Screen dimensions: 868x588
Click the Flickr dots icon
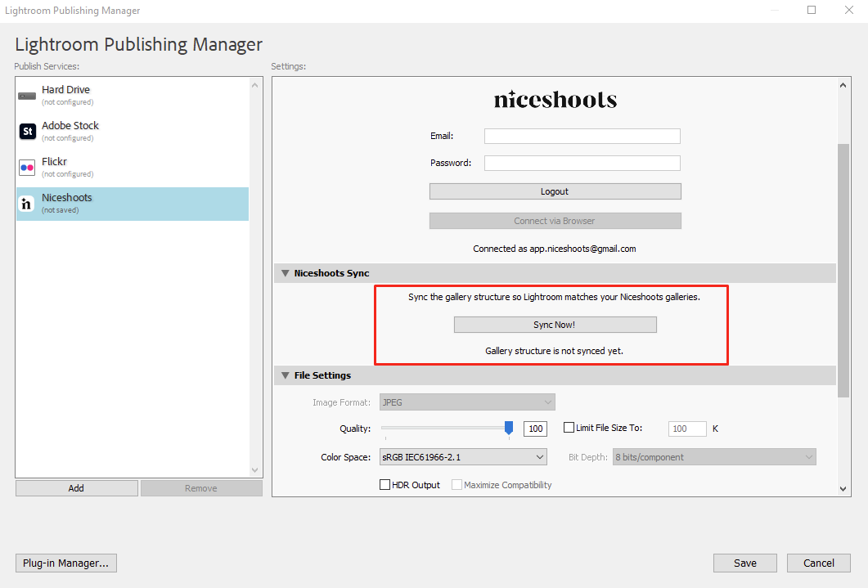click(x=27, y=167)
